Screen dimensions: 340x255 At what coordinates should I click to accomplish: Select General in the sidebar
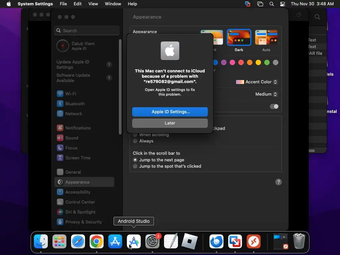tap(84, 172)
